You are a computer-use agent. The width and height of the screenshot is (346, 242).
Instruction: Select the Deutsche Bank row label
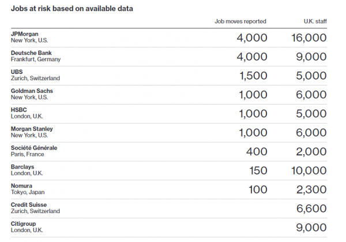click(x=31, y=53)
